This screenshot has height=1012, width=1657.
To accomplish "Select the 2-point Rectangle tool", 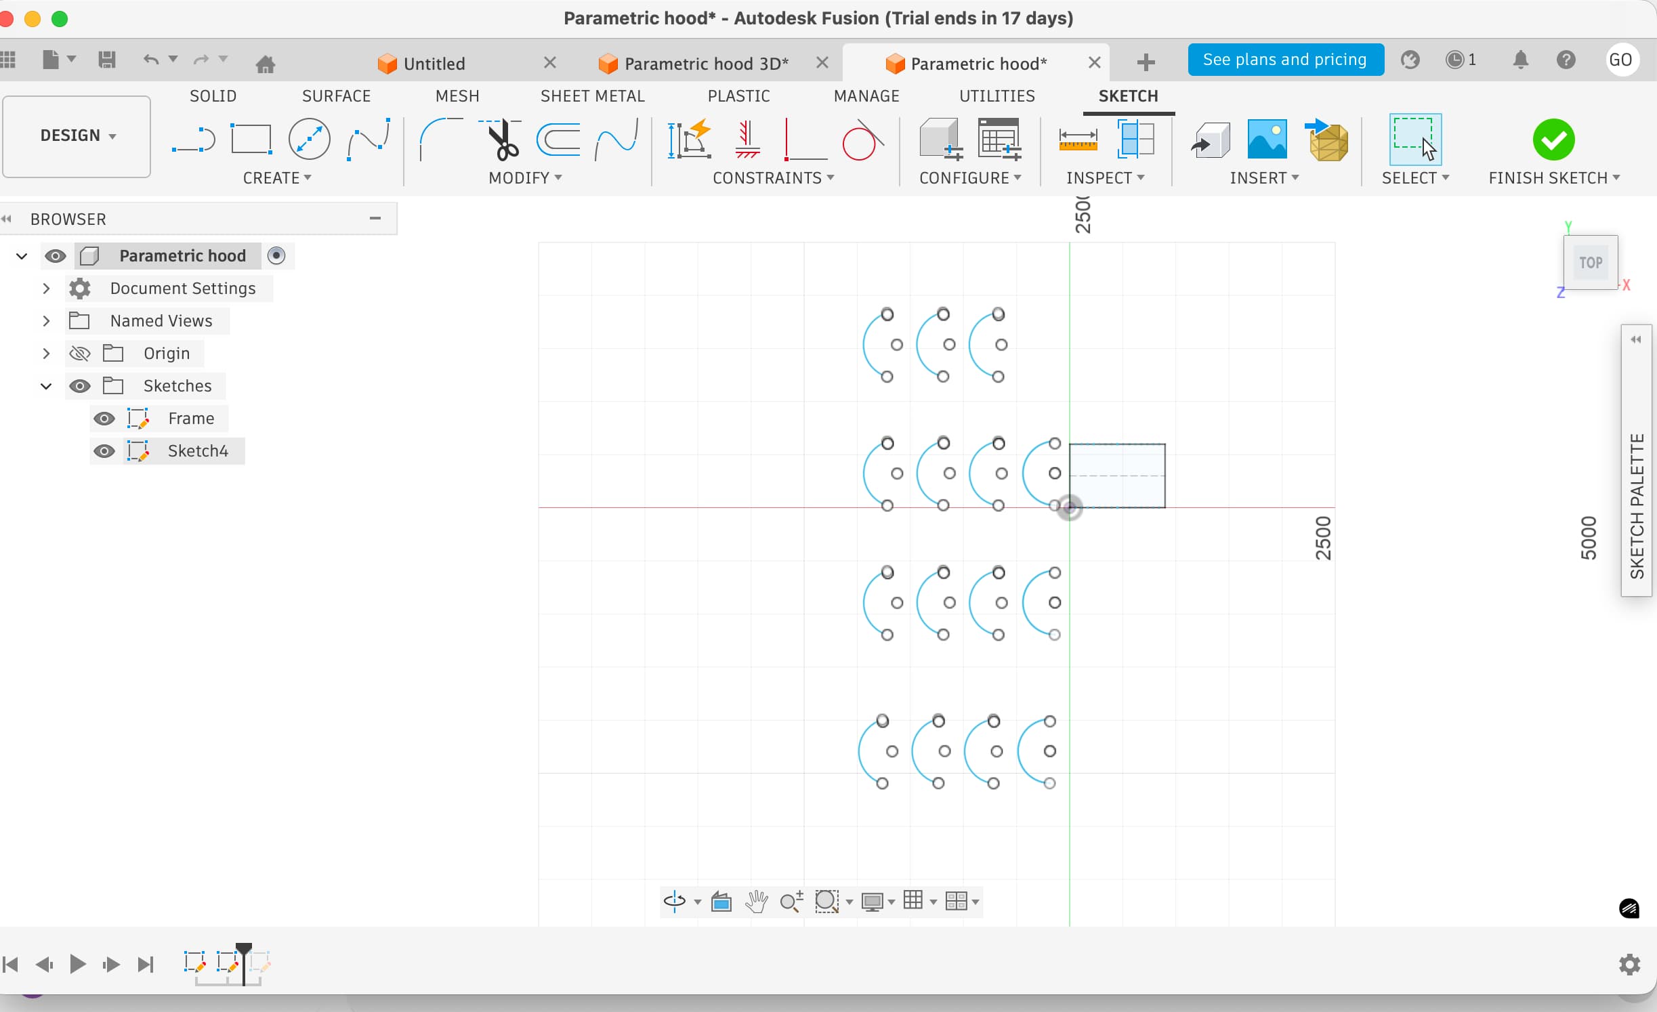I will (x=251, y=140).
